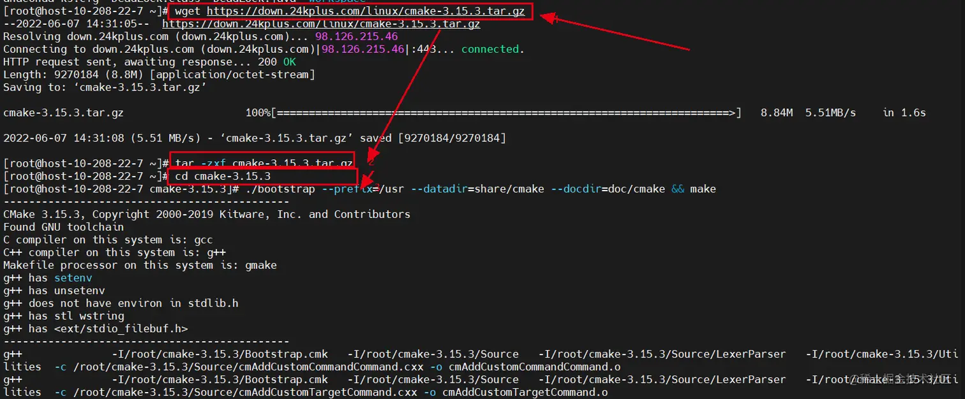
Task: Click the '8.84M' downloaded size
Action: (777, 113)
